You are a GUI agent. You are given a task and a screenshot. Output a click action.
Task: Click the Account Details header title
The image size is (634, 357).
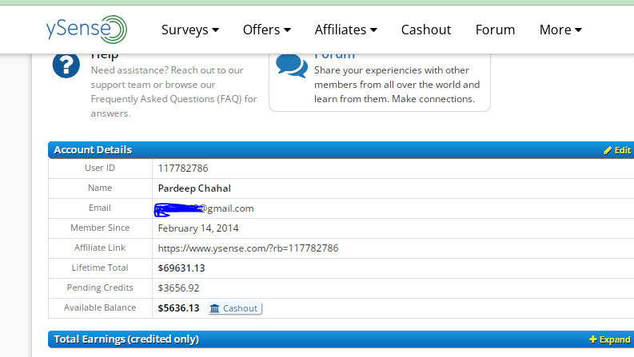tap(93, 150)
